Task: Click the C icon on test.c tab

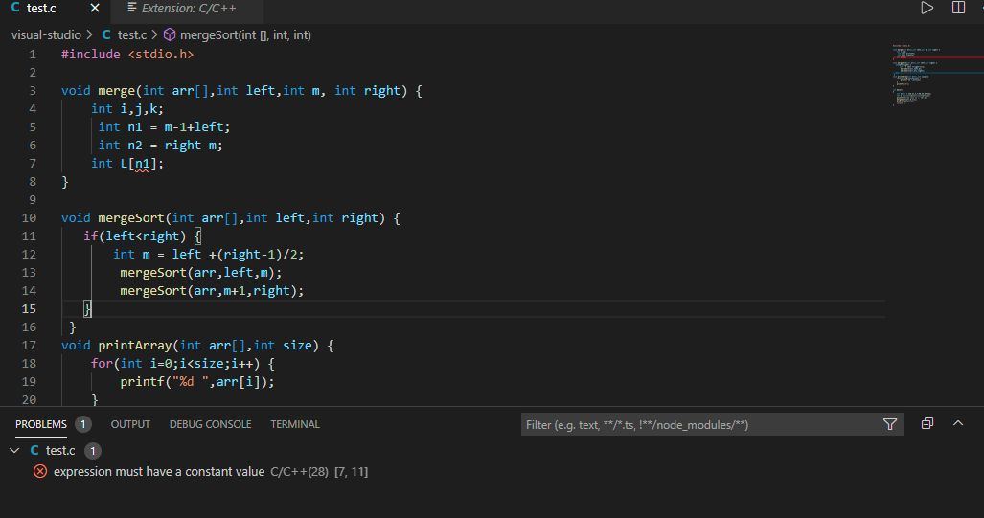Action: tap(15, 8)
